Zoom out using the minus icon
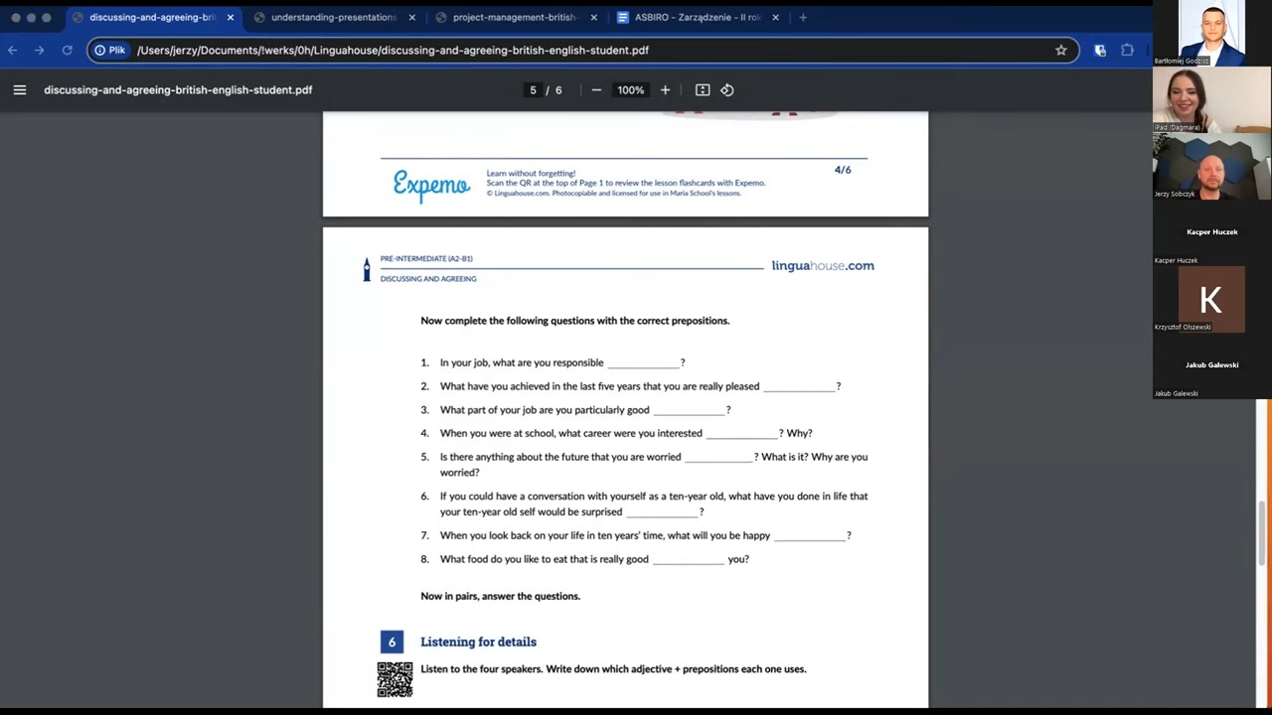 [x=596, y=89]
